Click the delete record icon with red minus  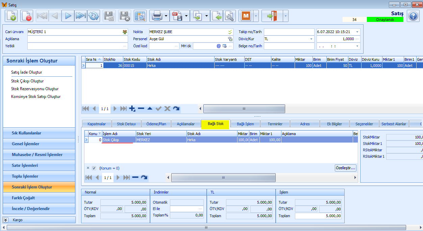26,16
